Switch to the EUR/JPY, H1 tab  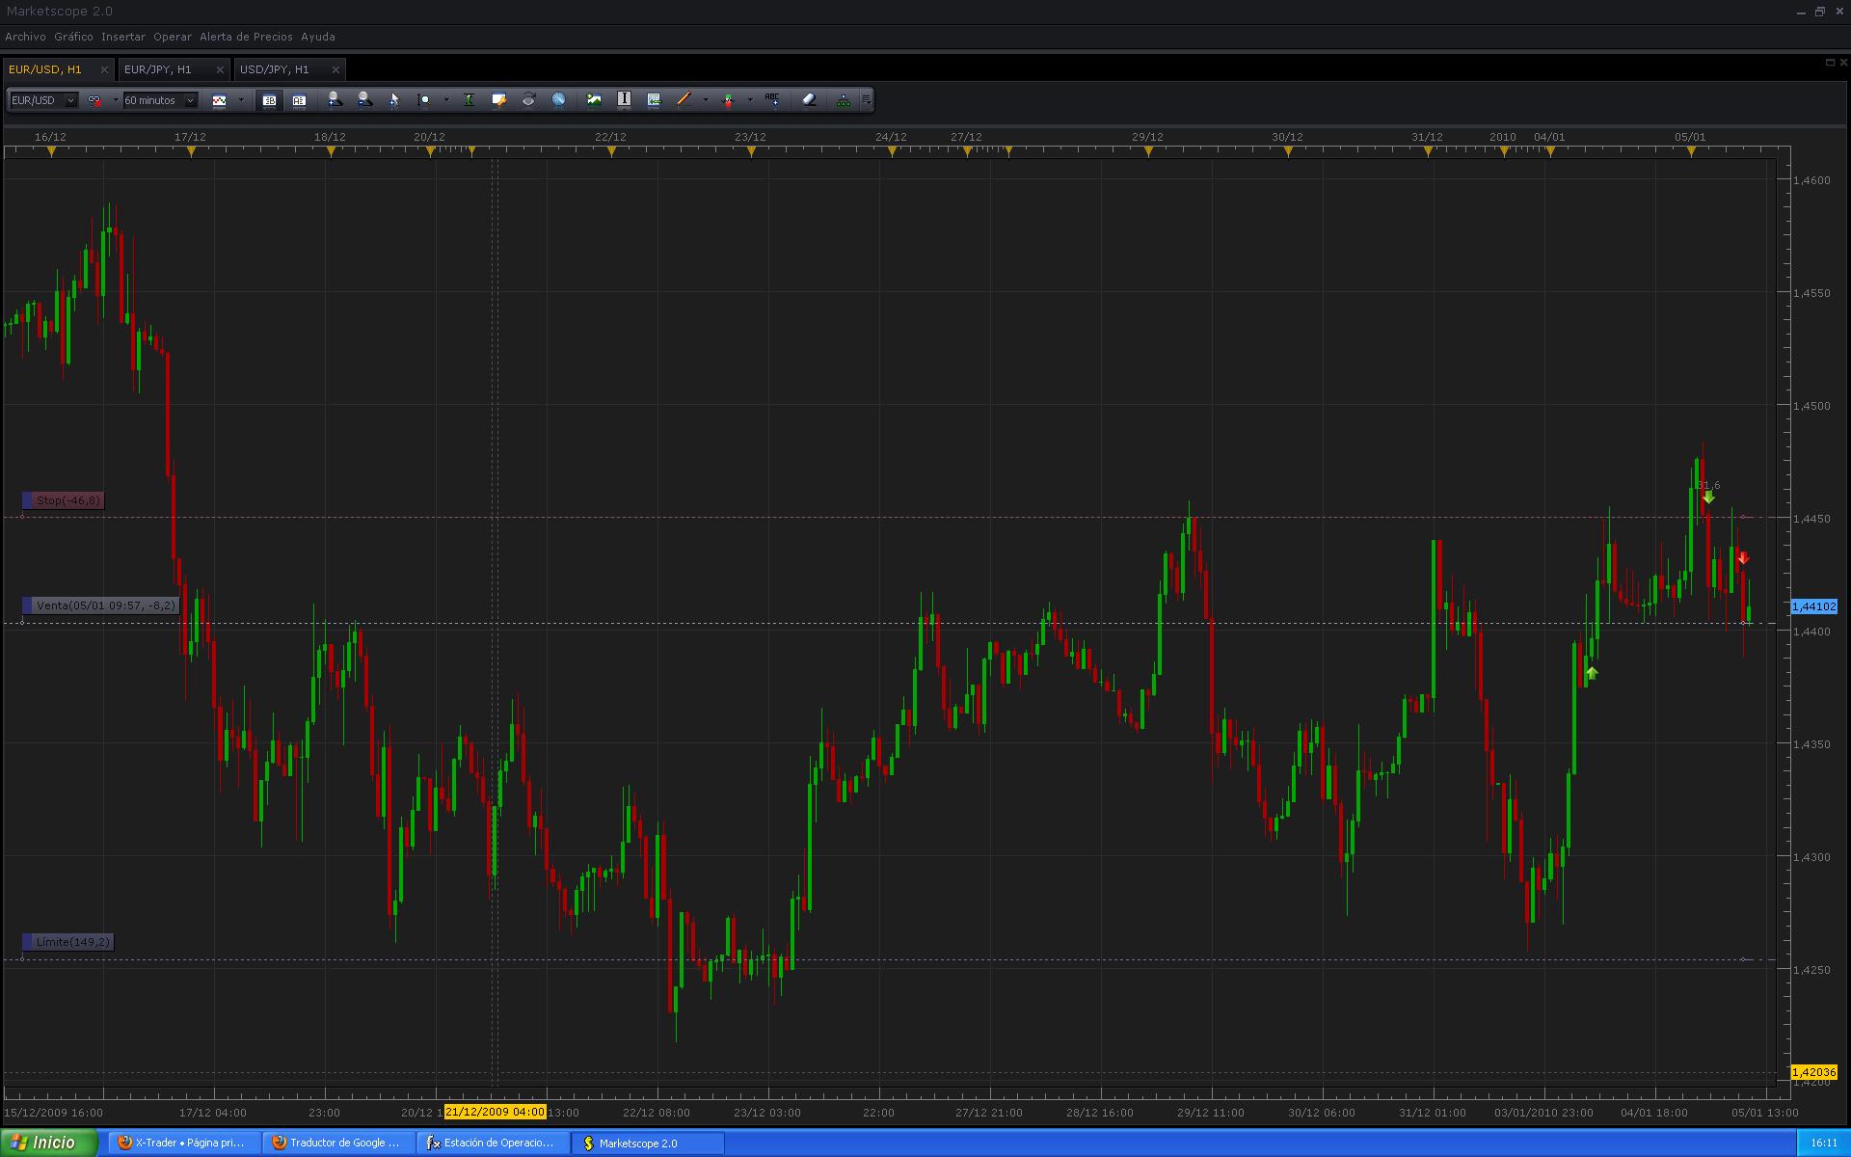(158, 69)
